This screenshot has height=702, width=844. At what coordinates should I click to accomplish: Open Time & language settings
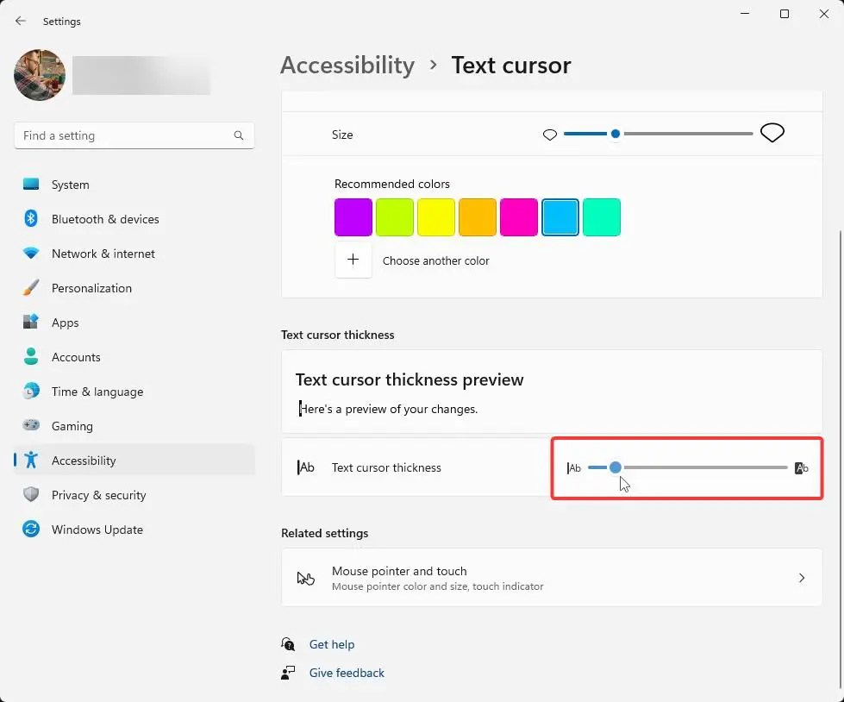tap(134, 392)
